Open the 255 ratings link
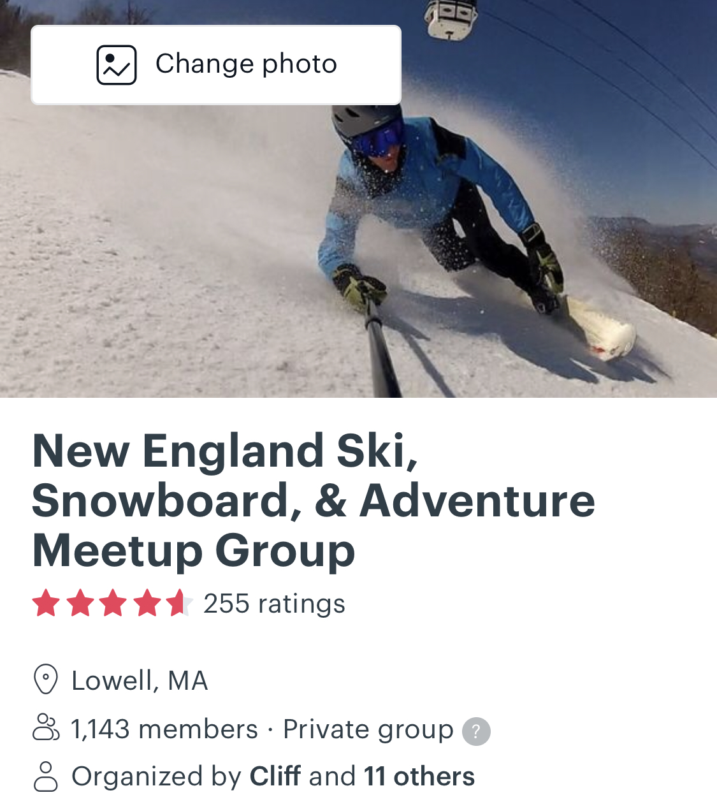Viewport: 717px width, 809px height. (x=274, y=604)
